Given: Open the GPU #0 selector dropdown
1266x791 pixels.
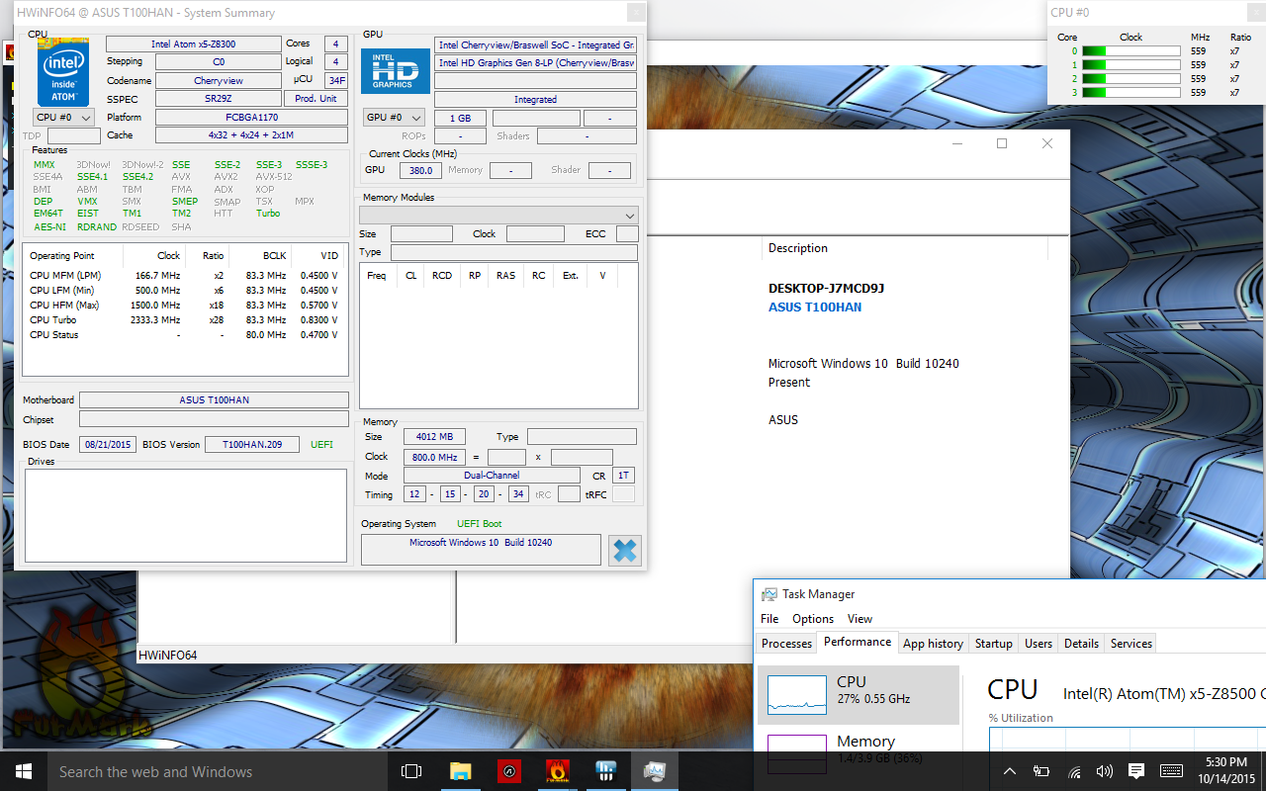Looking at the screenshot, I should (x=394, y=118).
